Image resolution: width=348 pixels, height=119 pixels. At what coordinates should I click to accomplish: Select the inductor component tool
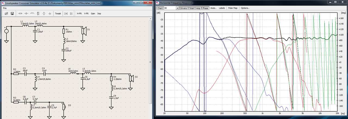[x=32, y=13]
